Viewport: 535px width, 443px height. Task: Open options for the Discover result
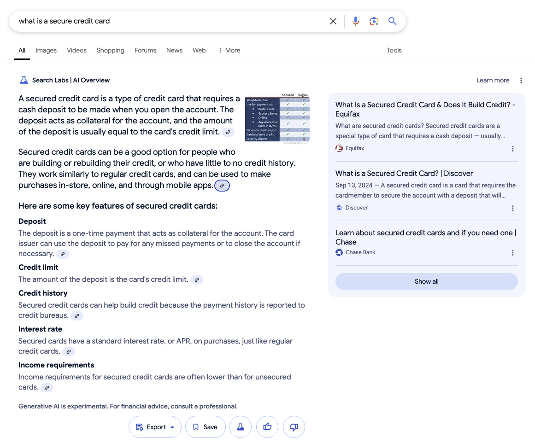512,208
